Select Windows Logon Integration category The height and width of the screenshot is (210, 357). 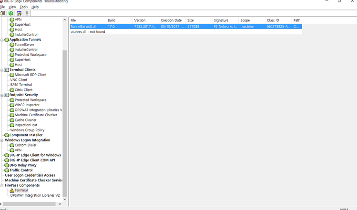[27, 140]
